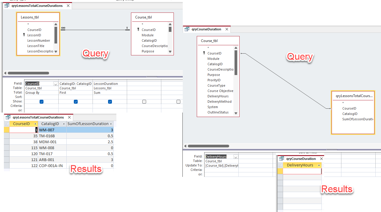
Task: Open CatalogID column header filter dropdown
Action: (64, 124)
